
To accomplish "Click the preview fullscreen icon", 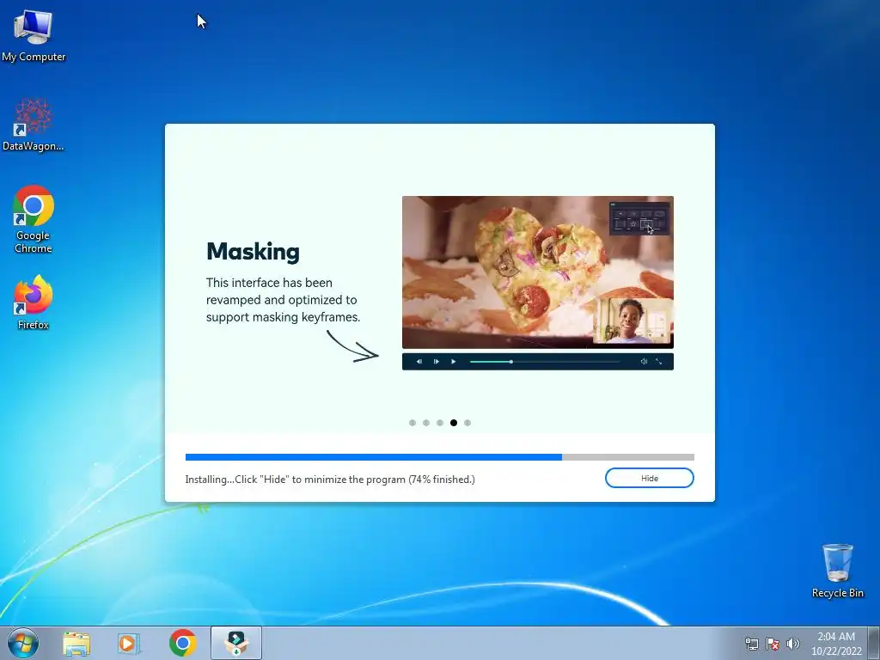I will (659, 362).
